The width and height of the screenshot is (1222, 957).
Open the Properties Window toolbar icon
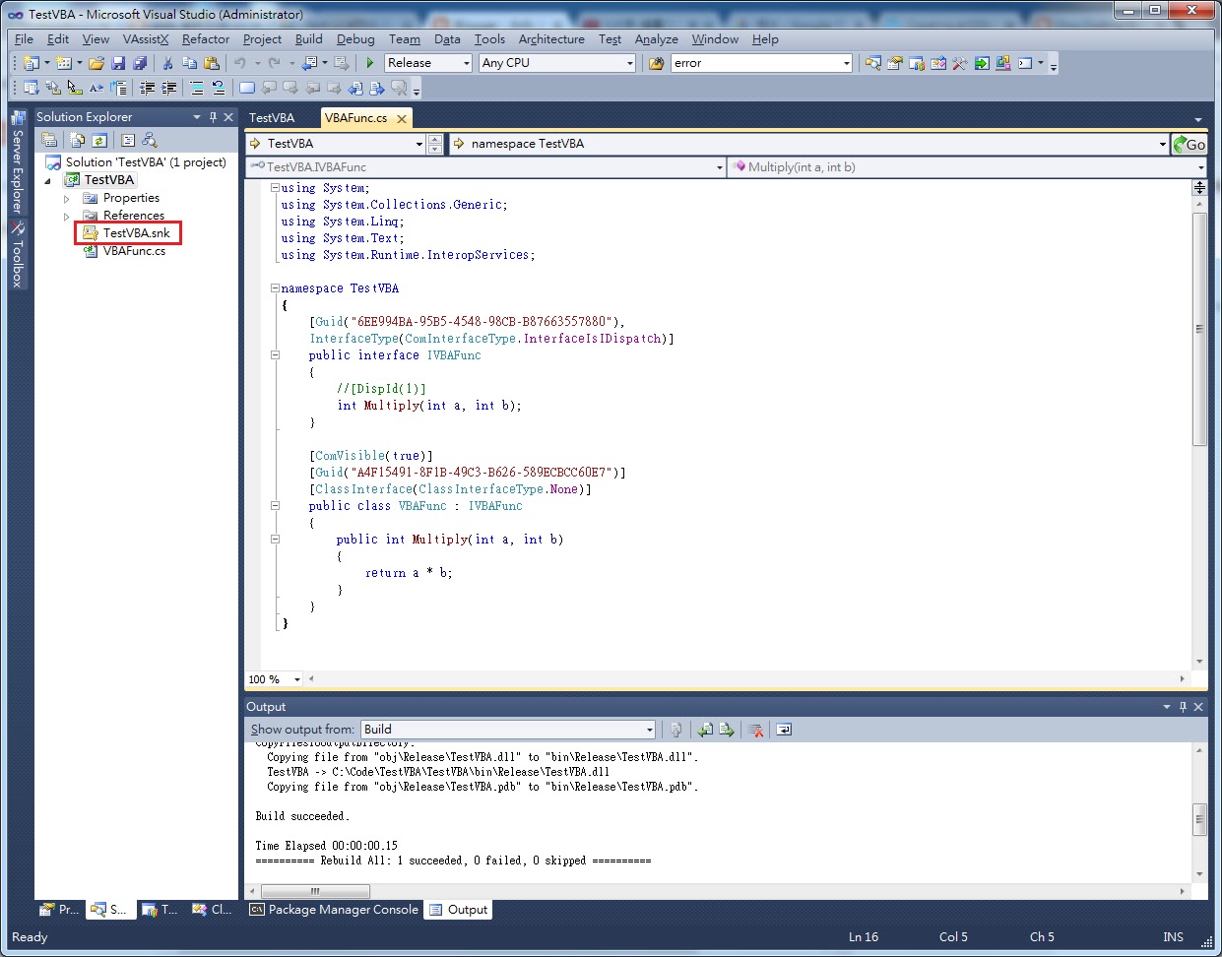point(895,63)
